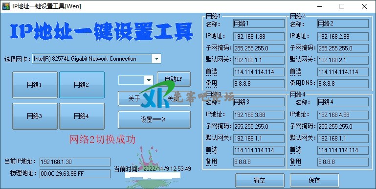Click the 网络2 备用DNS field
Viewport: 376px width, 189px height.
click(343, 84)
